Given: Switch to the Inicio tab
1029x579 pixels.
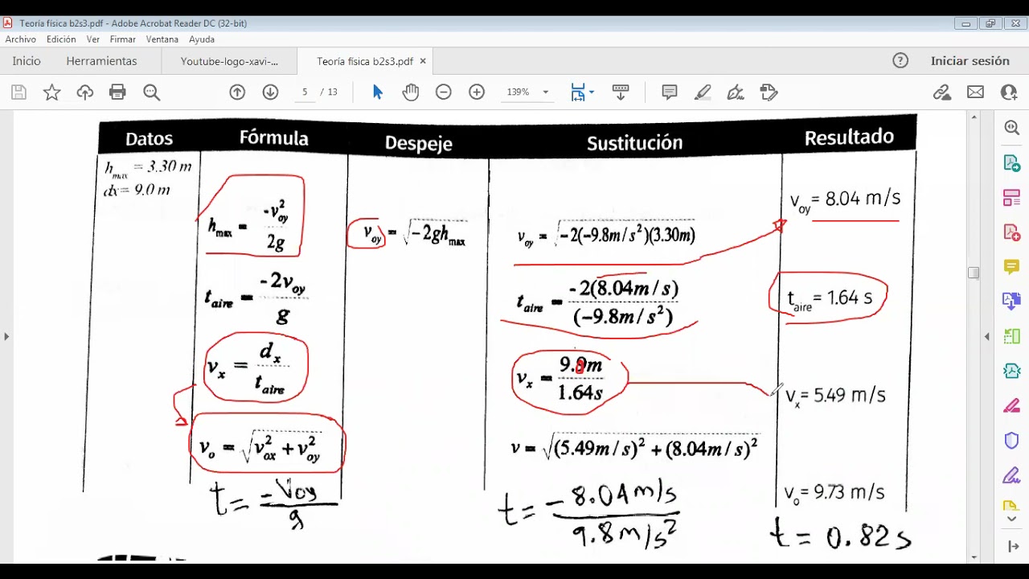Looking at the screenshot, I should tap(27, 61).
